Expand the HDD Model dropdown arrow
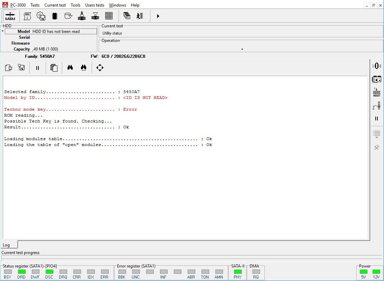The width and height of the screenshot is (384, 281). coord(2,31)
